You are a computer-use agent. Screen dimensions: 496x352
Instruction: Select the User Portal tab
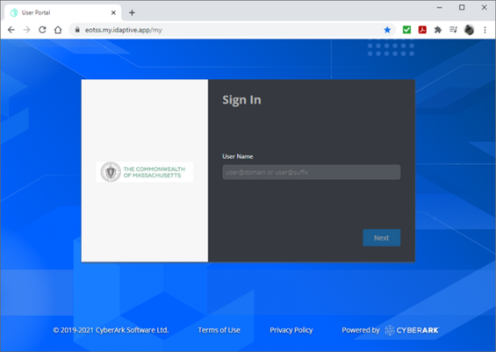[x=62, y=12]
